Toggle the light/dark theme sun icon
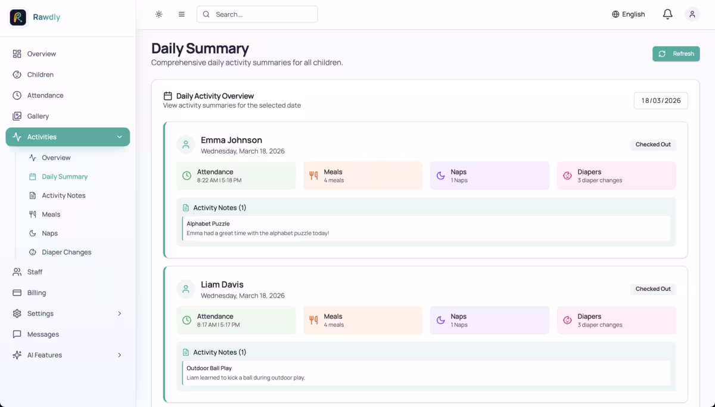The height and width of the screenshot is (407, 715). pyautogui.click(x=158, y=14)
